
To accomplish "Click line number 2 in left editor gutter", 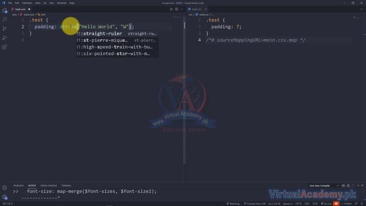I will click(23, 27).
